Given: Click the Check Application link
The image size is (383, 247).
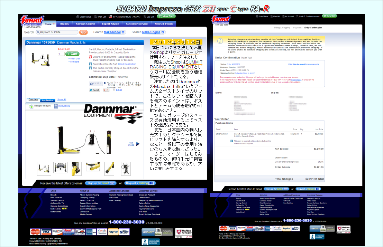Looking at the screenshot, I should tap(127, 64).
